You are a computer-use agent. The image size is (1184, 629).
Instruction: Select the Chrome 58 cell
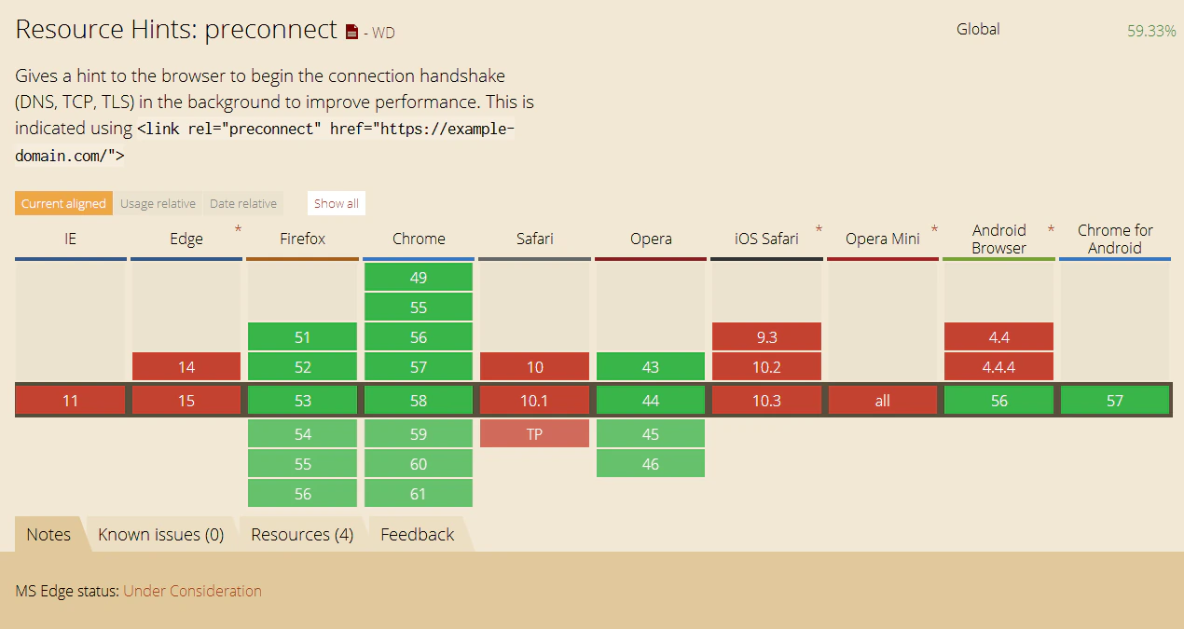[x=419, y=401]
